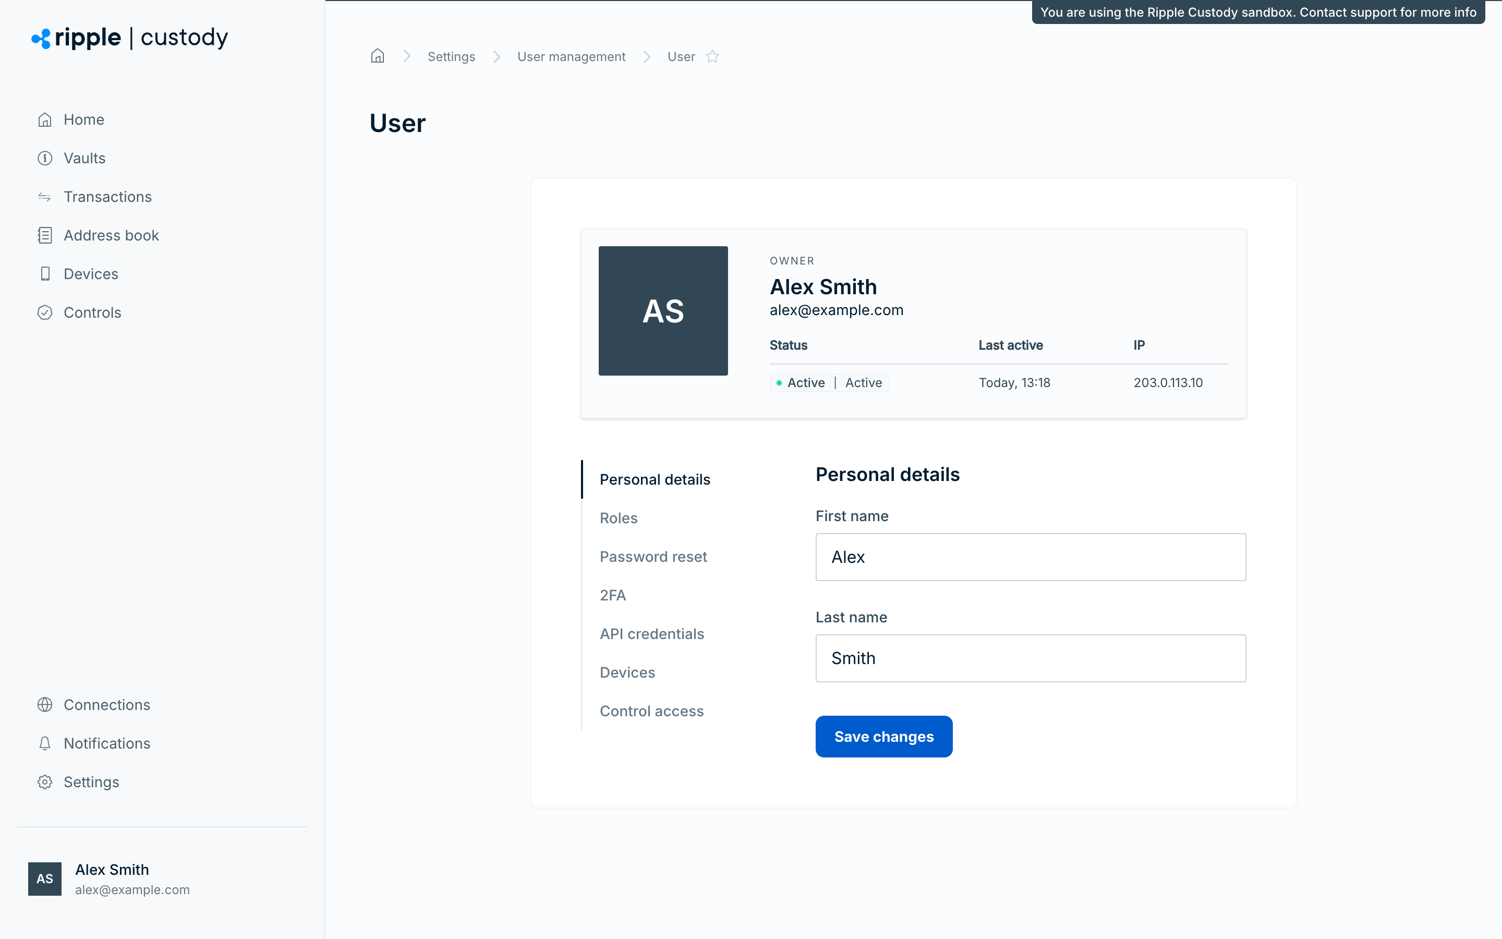The height and width of the screenshot is (939, 1502).
Task: Open Transactions from the sidebar label
Action: click(x=107, y=197)
